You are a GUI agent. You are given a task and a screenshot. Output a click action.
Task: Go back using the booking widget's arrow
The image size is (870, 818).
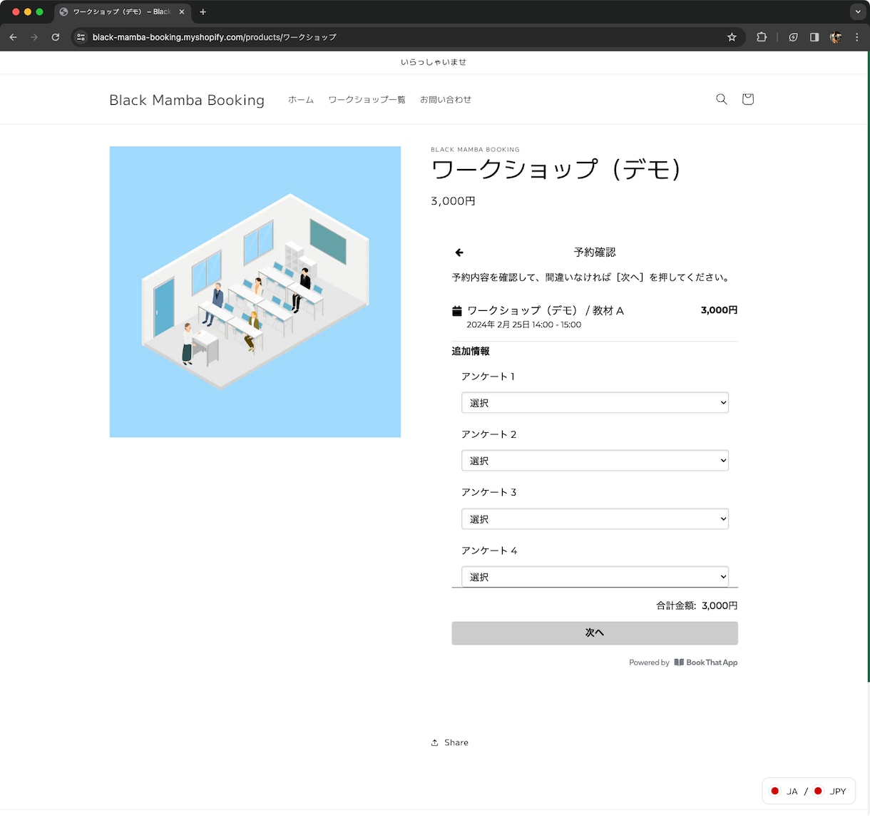(459, 252)
